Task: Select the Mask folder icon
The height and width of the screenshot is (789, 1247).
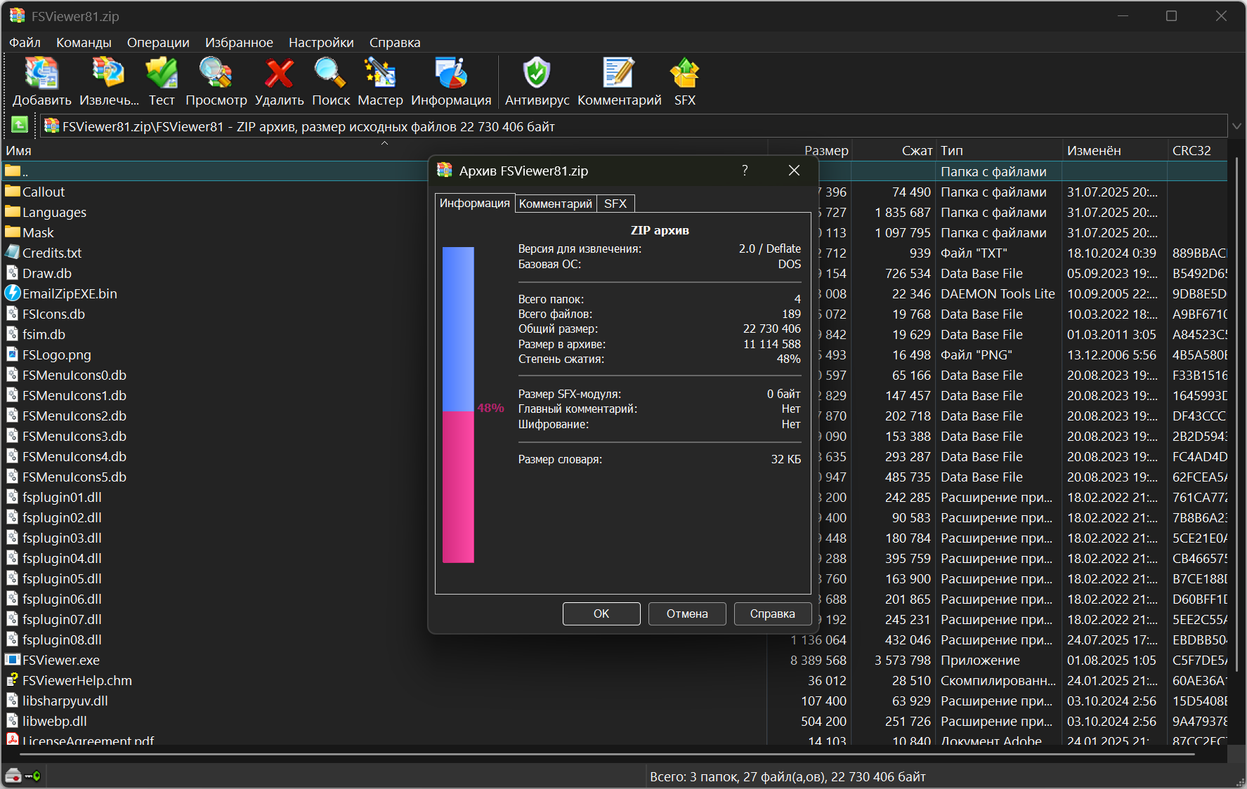Action: (13, 232)
